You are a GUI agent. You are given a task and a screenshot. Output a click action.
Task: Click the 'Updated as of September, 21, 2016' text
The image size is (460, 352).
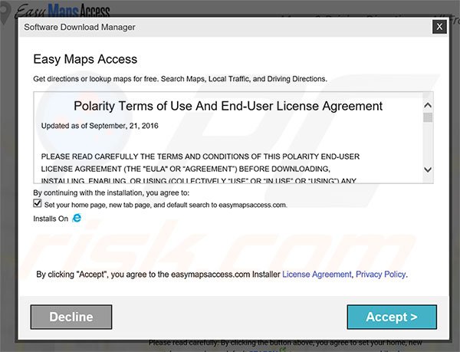tap(100, 126)
